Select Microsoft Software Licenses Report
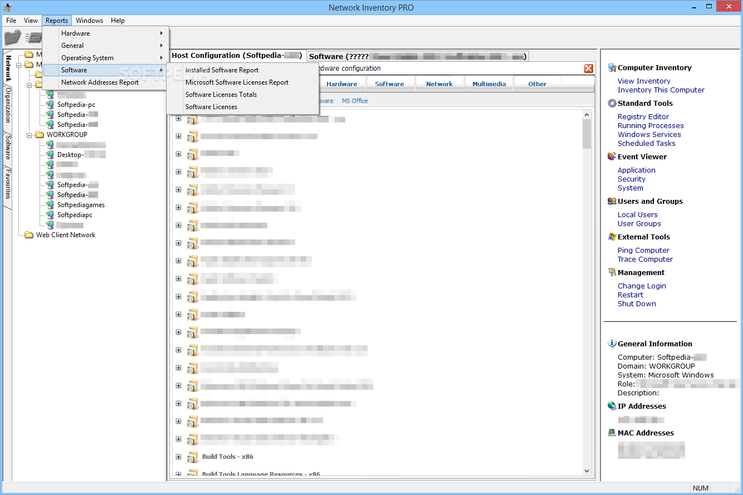This screenshot has height=495, width=743. click(x=243, y=82)
